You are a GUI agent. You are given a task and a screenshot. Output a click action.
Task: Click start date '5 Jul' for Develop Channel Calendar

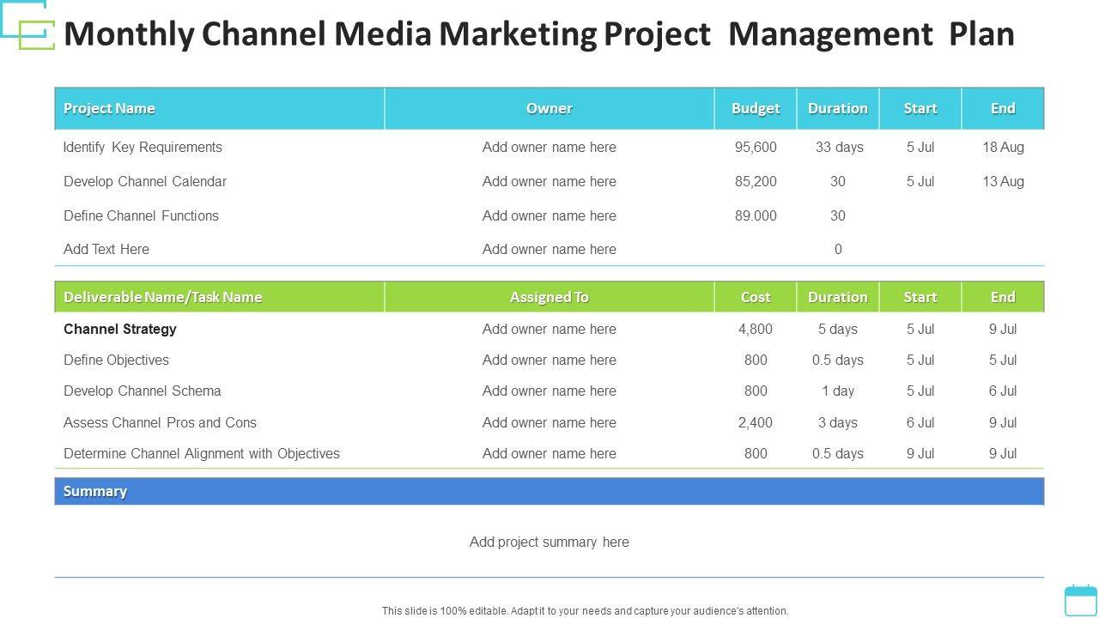pos(920,181)
